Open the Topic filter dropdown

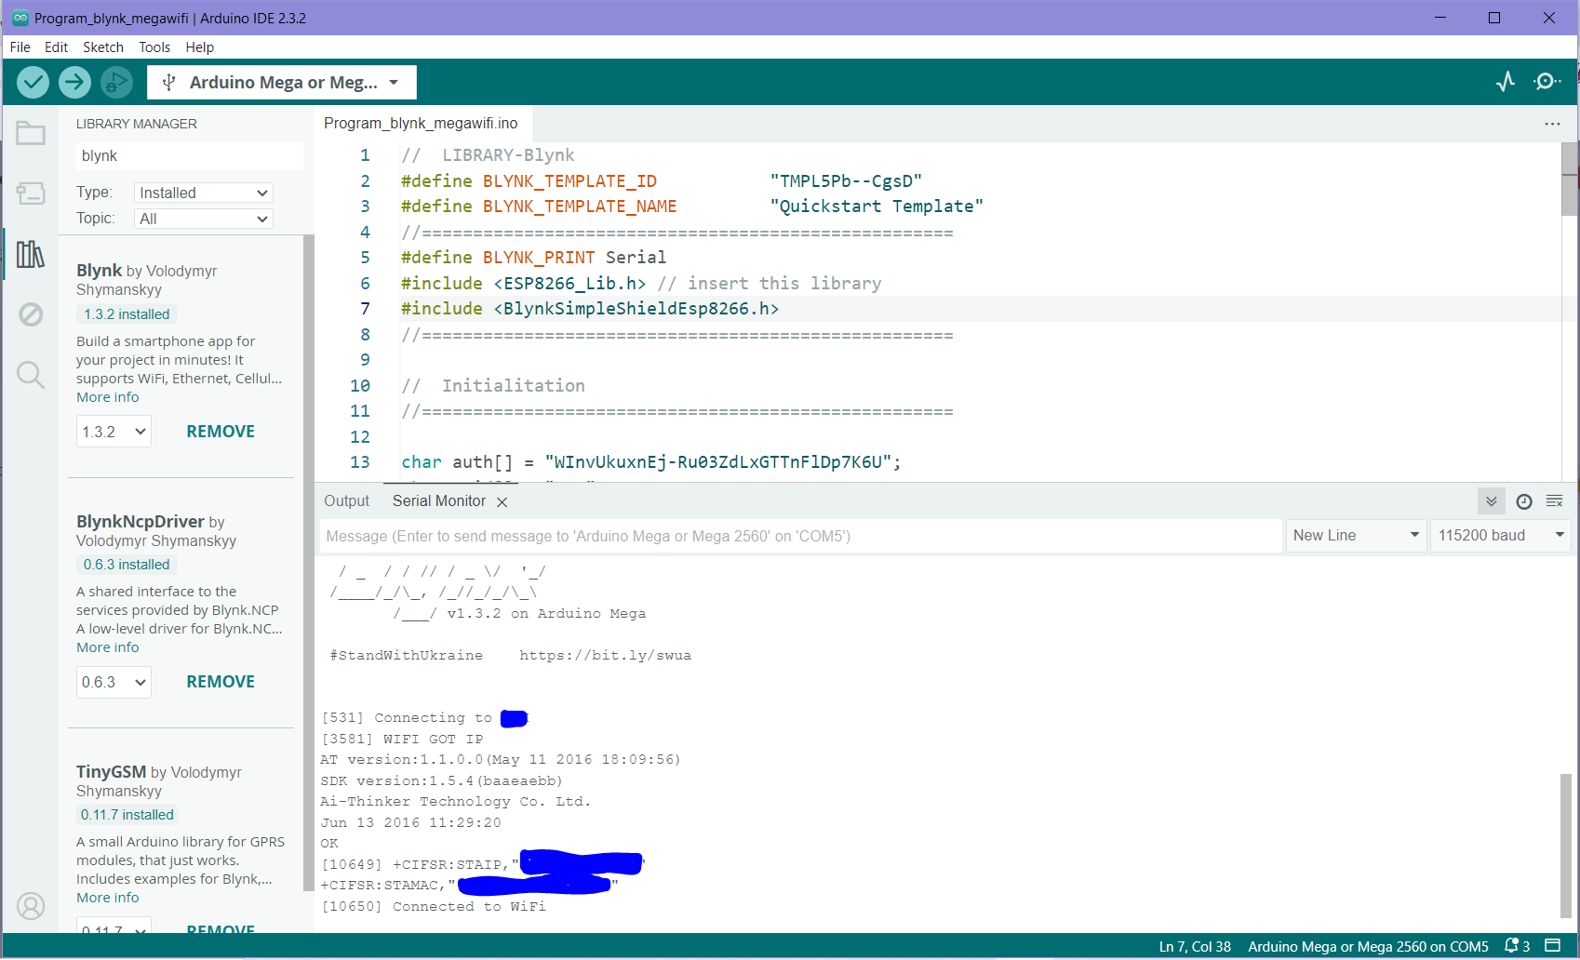(x=204, y=219)
